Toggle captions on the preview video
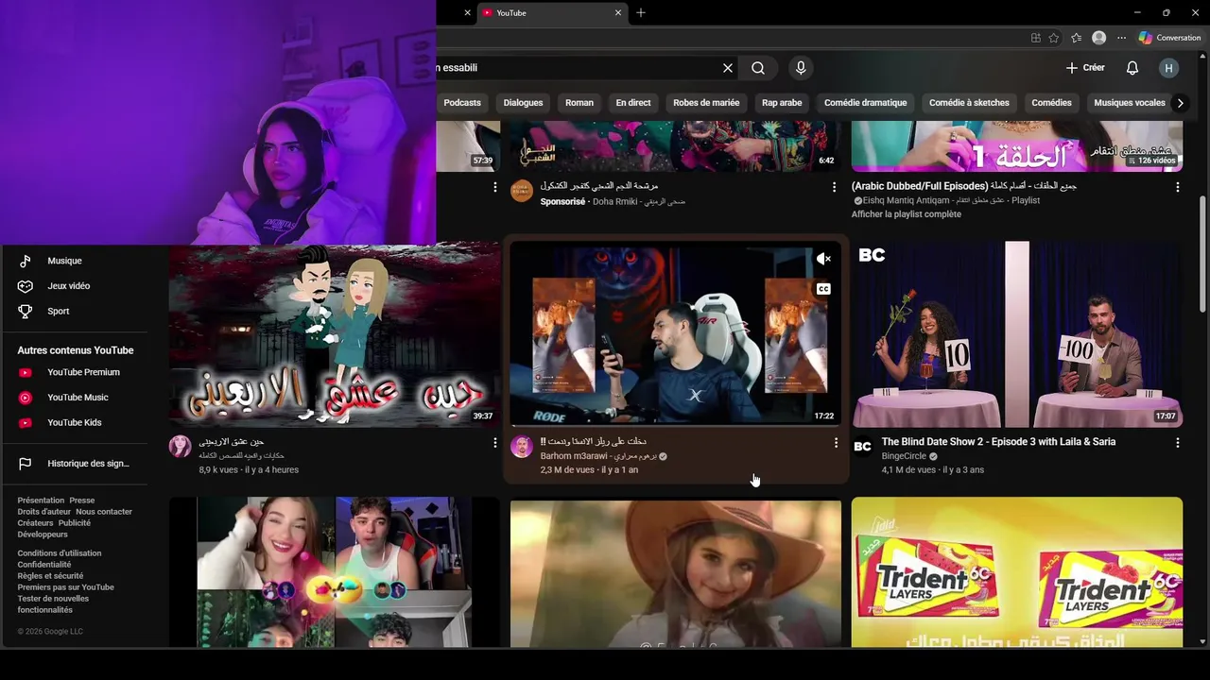 click(x=823, y=289)
